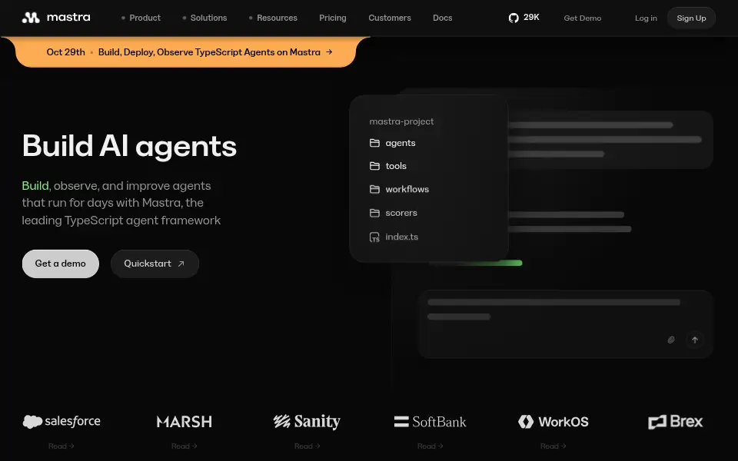Click the Mastra logo icon

tap(31, 18)
